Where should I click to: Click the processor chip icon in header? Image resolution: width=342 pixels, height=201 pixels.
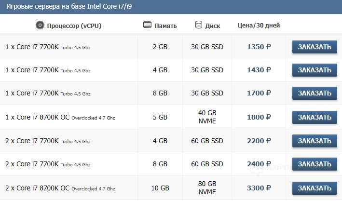coord(40,25)
